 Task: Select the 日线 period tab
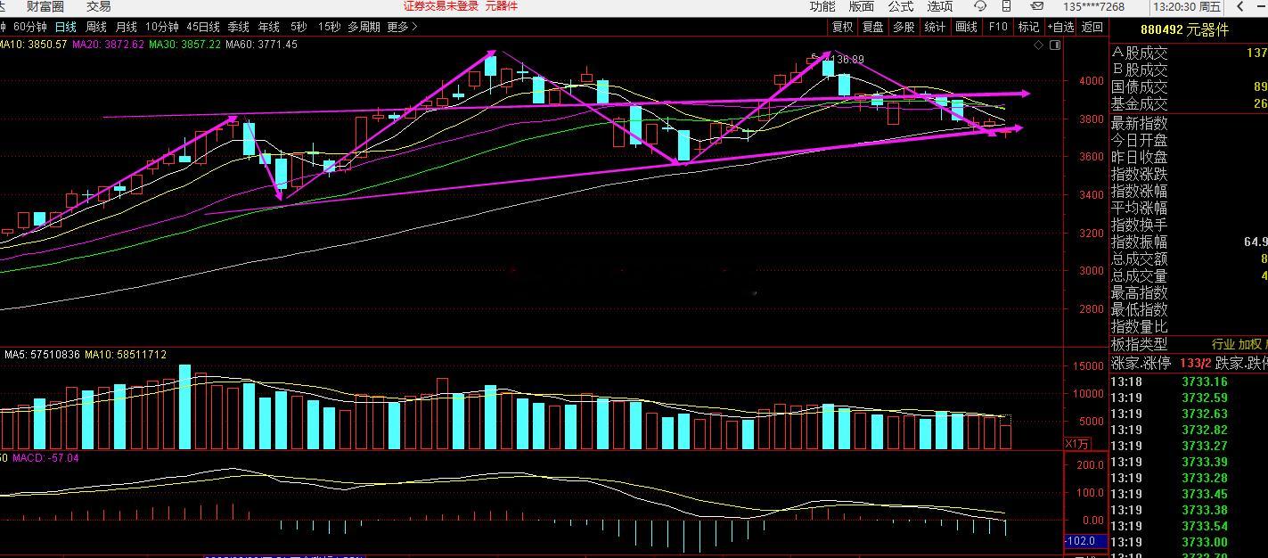click(x=65, y=27)
